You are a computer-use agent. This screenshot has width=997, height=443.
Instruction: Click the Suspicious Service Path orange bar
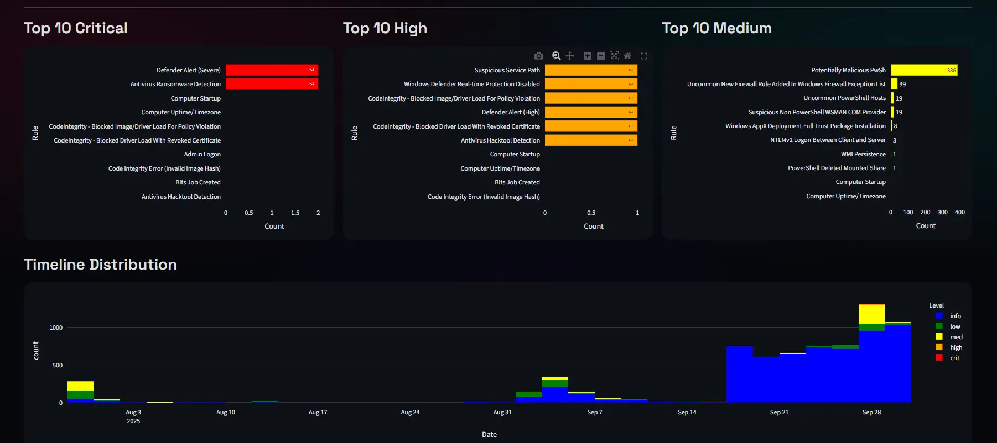(591, 70)
